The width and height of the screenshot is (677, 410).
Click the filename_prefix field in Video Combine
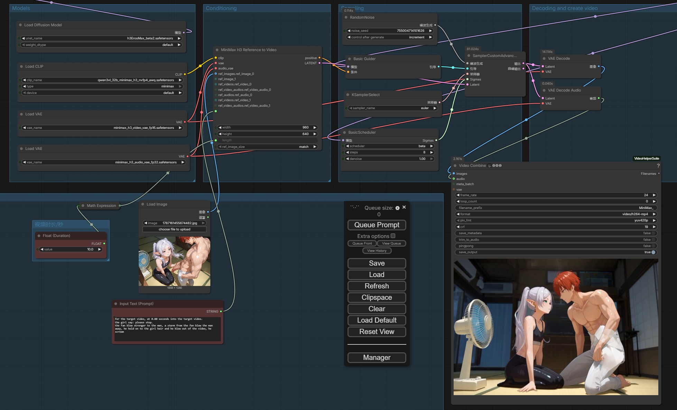pyautogui.click(x=556, y=208)
